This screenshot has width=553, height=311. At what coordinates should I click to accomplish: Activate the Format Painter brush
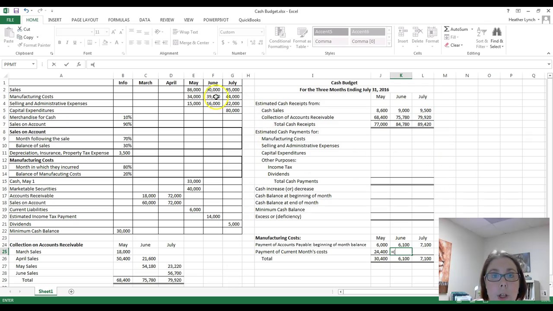[x=20, y=45]
